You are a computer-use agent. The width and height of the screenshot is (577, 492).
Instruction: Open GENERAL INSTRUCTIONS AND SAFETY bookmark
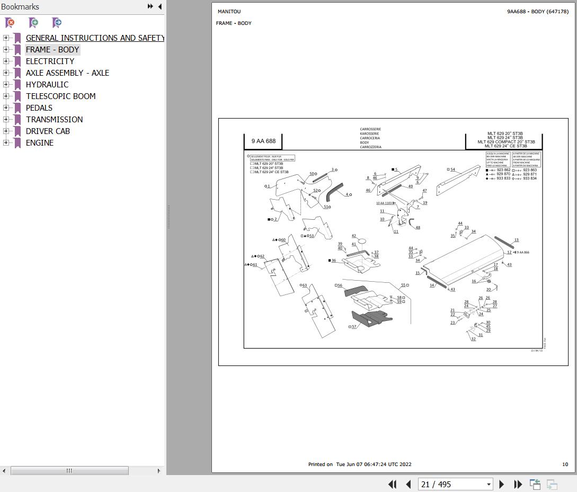click(x=95, y=38)
